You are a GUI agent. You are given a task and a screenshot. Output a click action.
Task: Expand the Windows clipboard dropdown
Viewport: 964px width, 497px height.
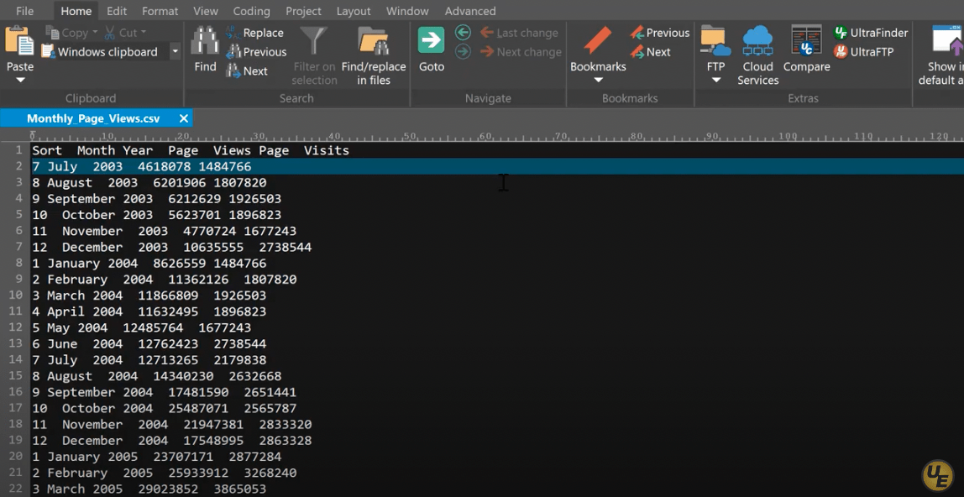[x=175, y=52]
